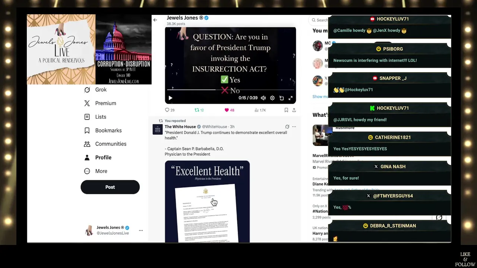Seek on the video progress bar
The height and width of the screenshot is (268, 477).
(x=230, y=90)
